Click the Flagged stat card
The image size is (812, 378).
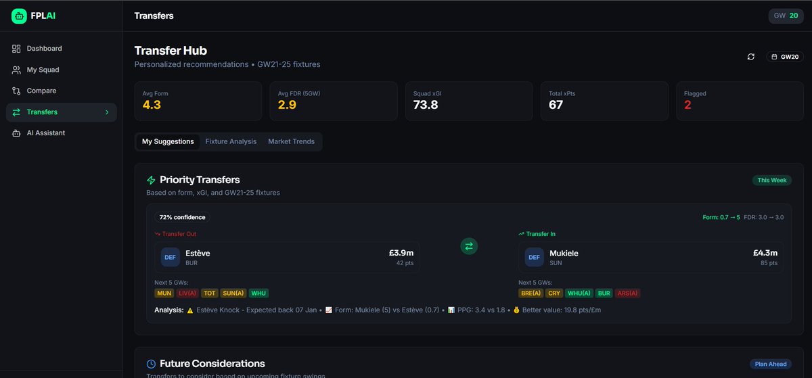pos(740,101)
